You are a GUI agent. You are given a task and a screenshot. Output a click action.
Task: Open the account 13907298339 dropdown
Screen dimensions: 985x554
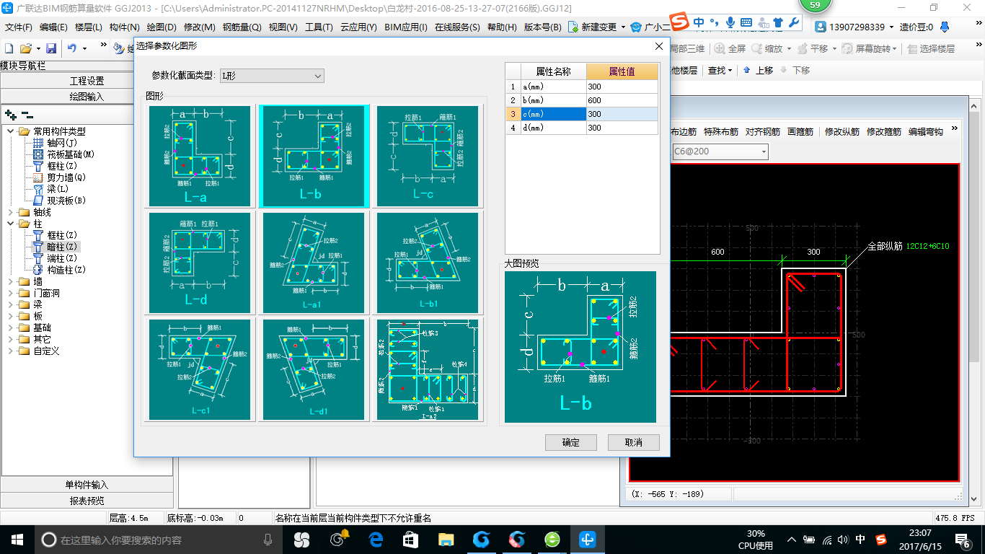(892, 27)
